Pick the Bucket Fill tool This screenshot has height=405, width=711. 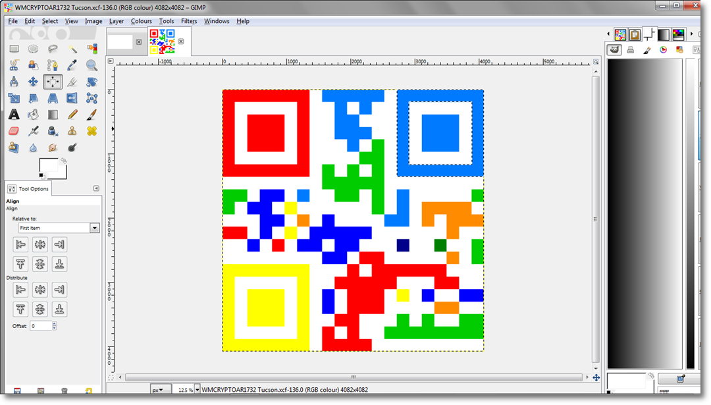point(33,115)
